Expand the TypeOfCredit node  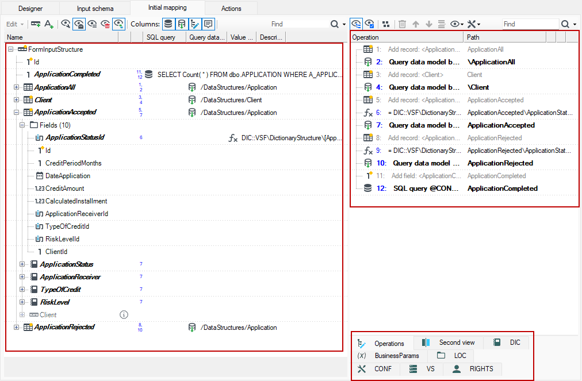pyautogui.click(x=22, y=290)
